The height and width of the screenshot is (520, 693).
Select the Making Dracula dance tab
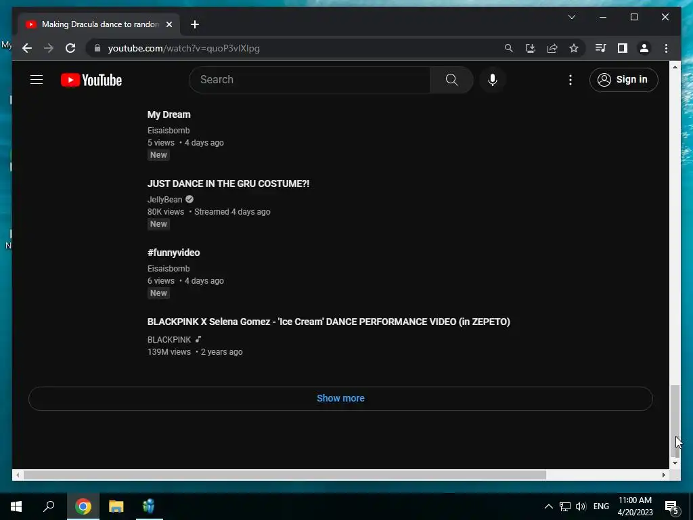(x=99, y=24)
